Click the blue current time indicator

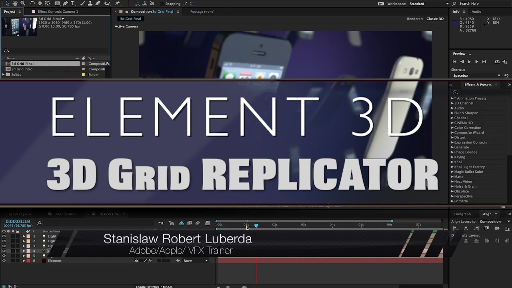[x=256, y=225]
